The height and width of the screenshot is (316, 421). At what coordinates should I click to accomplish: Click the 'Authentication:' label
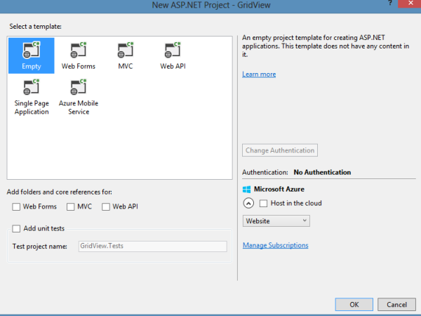pos(265,172)
